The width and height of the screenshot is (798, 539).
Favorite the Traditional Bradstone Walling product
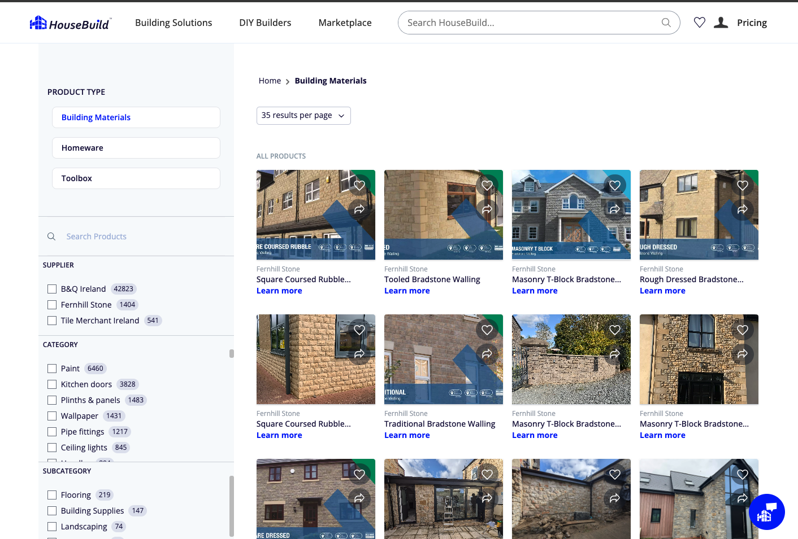487,330
